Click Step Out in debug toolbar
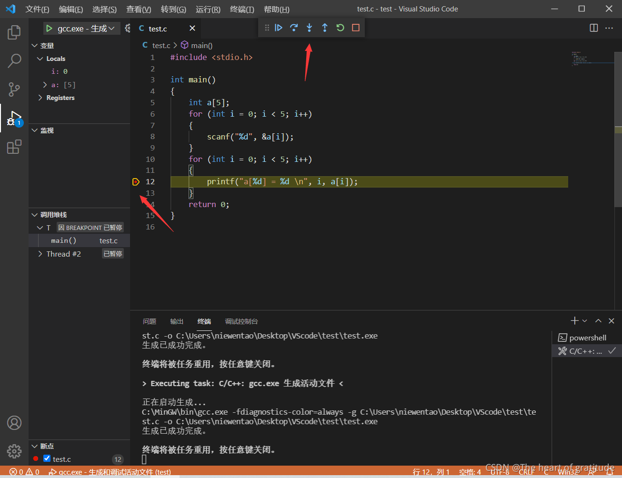 [x=325, y=28]
